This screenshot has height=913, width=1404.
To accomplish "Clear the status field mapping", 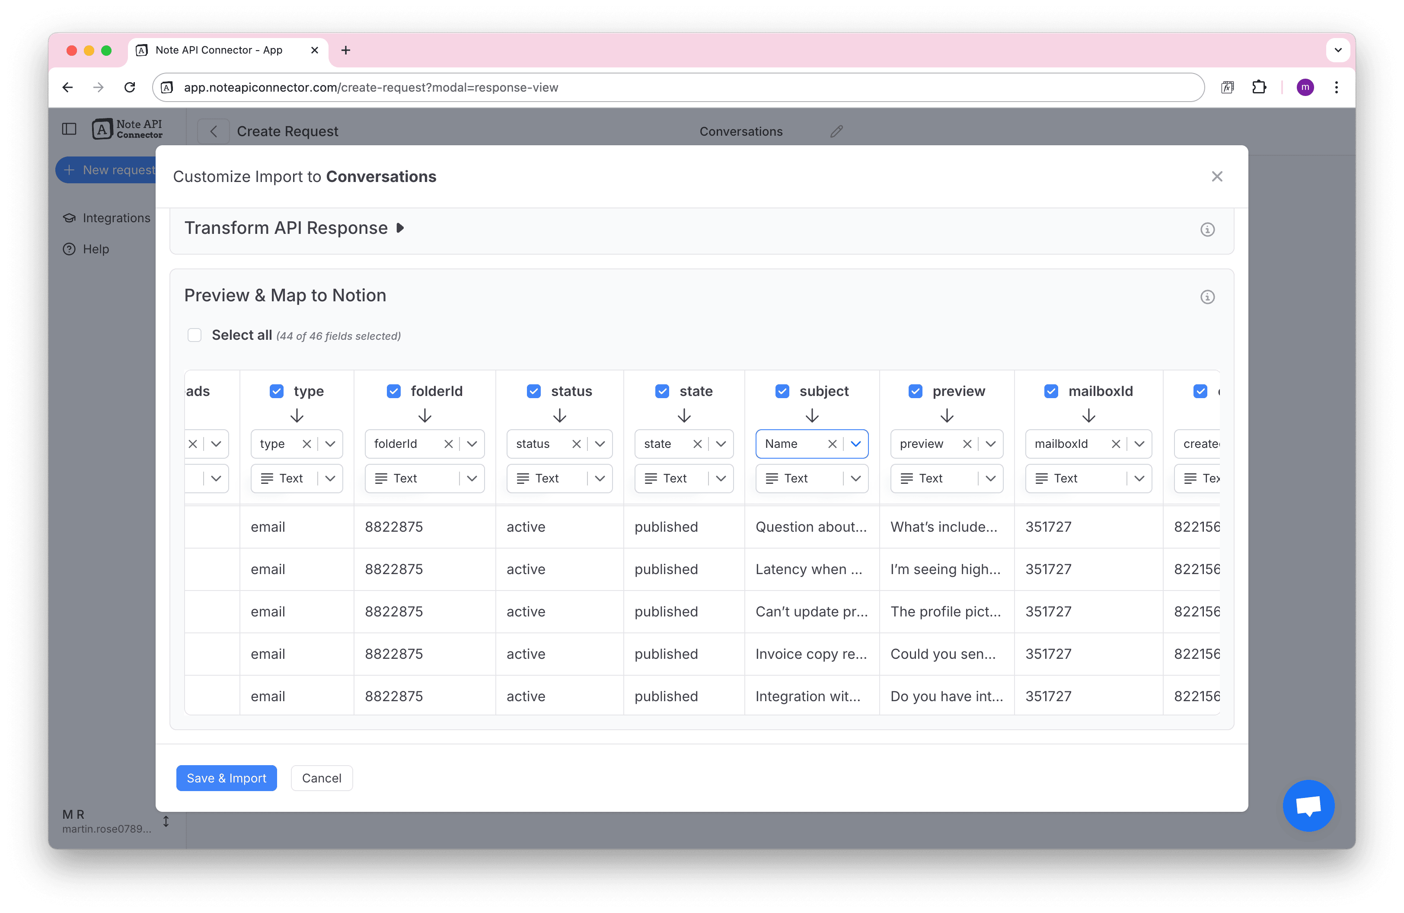I will pyautogui.click(x=576, y=444).
